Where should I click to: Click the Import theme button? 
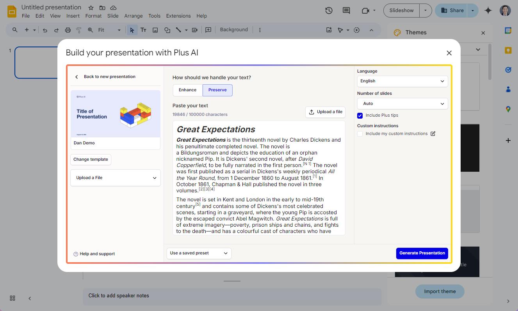[x=440, y=291]
